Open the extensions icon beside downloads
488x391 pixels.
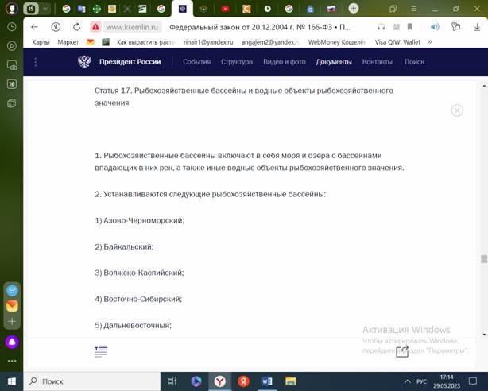[455, 27]
